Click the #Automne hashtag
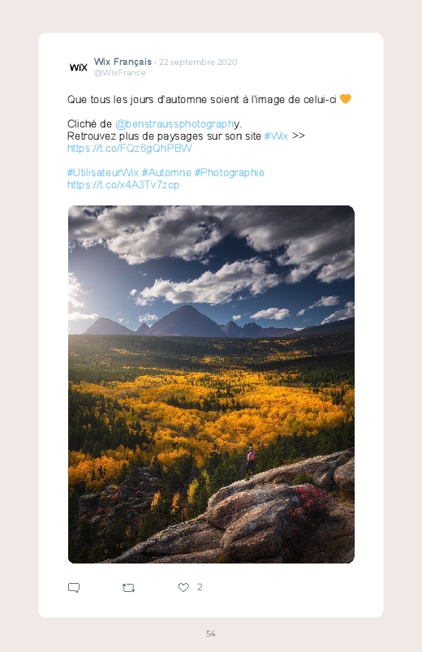The width and height of the screenshot is (422, 652). [166, 173]
